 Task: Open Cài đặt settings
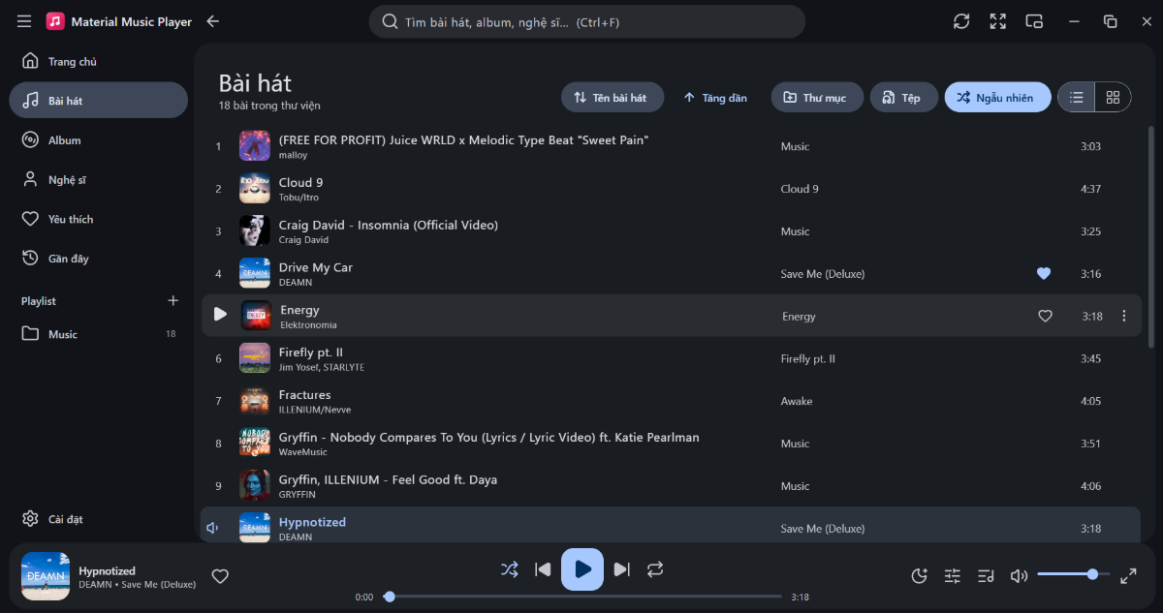point(98,519)
